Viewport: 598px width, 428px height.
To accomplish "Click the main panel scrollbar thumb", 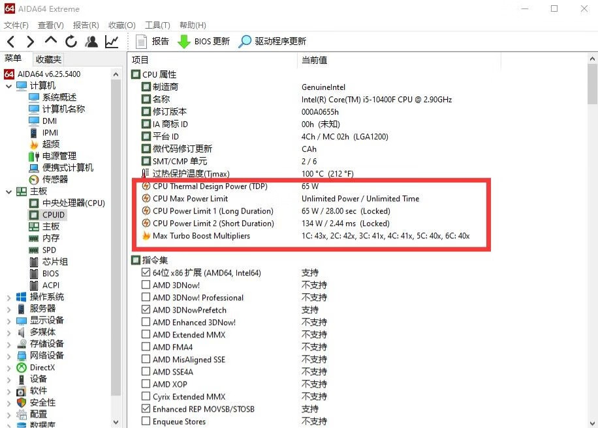I will coord(592,83).
